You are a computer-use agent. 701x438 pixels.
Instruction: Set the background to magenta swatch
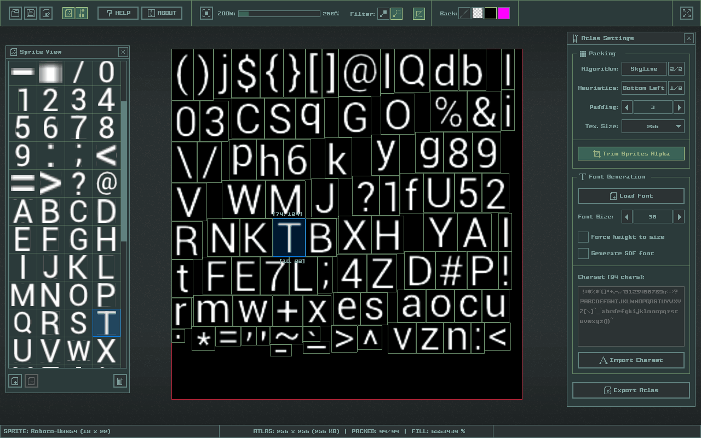(504, 13)
